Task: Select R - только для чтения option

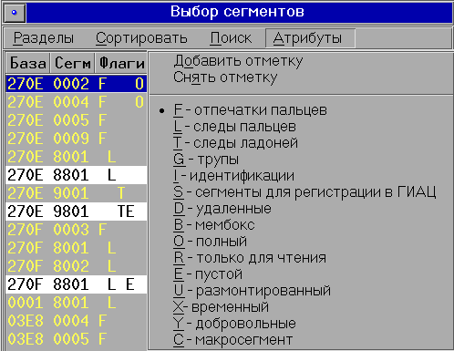Action: (250, 258)
